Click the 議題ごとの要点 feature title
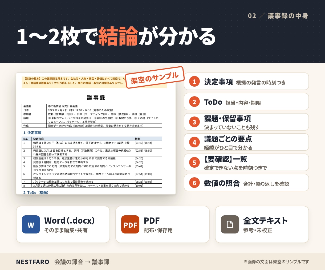 (228, 139)
